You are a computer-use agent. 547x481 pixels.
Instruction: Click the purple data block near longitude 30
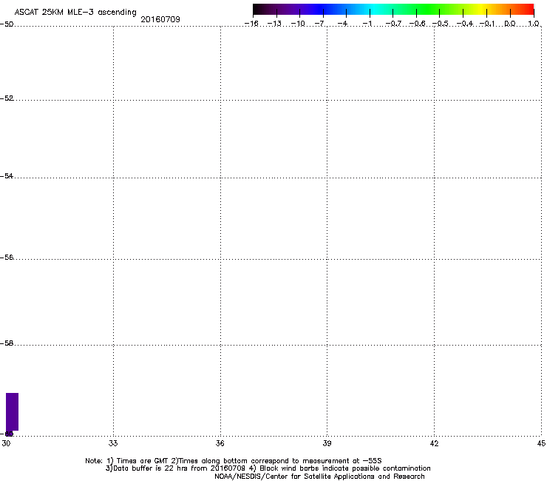click(x=13, y=412)
